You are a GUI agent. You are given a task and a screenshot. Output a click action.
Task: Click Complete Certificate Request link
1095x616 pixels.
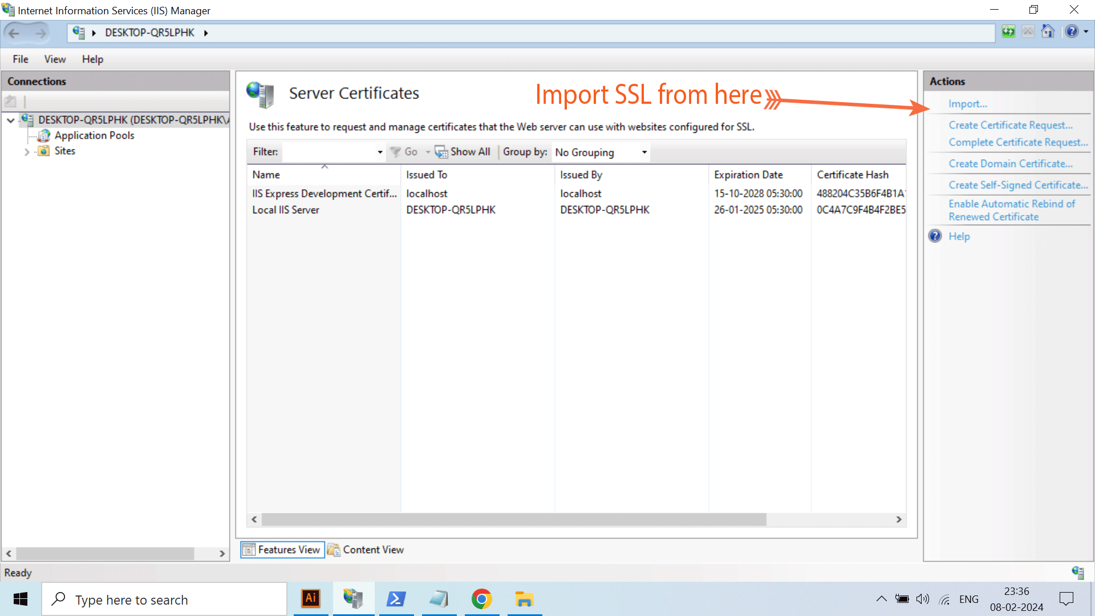pyautogui.click(x=1019, y=142)
